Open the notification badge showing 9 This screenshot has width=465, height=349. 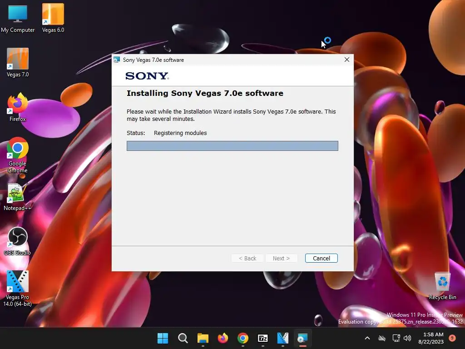[x=452, y=338]
